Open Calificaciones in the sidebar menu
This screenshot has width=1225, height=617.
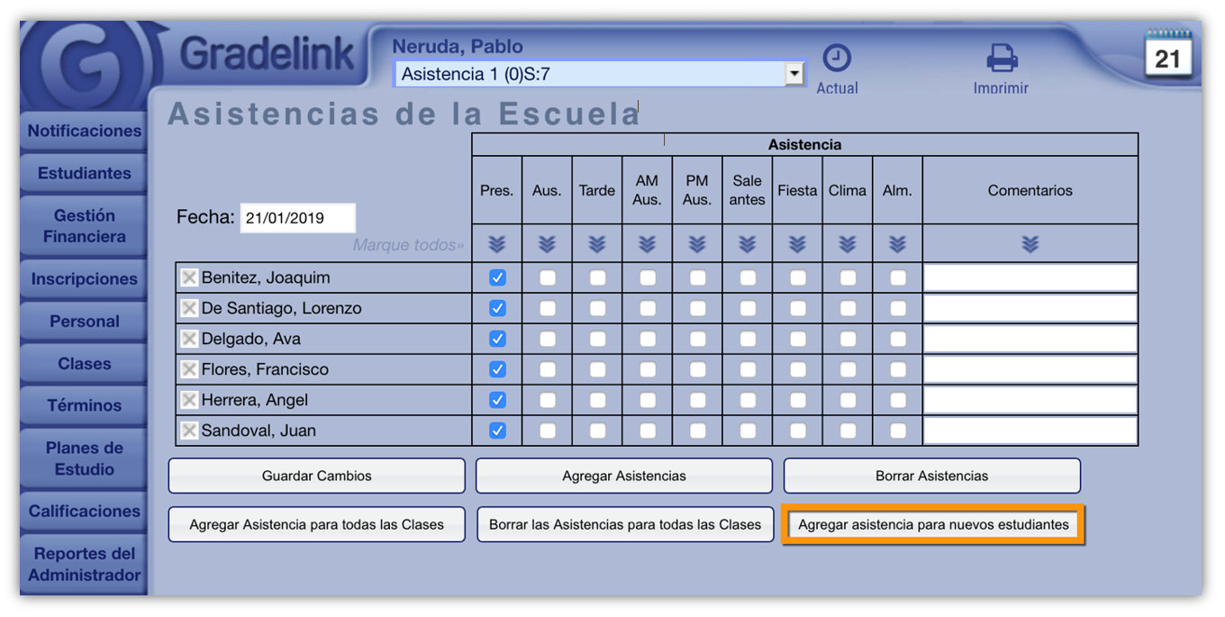pyautogui.click(x=84, y=511)
